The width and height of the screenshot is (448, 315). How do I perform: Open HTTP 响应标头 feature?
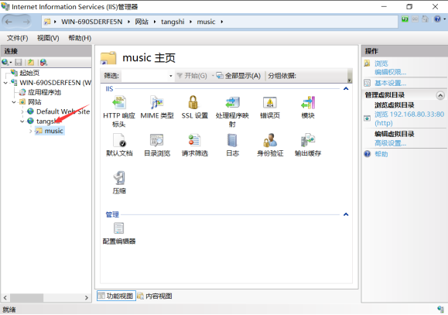(119, 111)
